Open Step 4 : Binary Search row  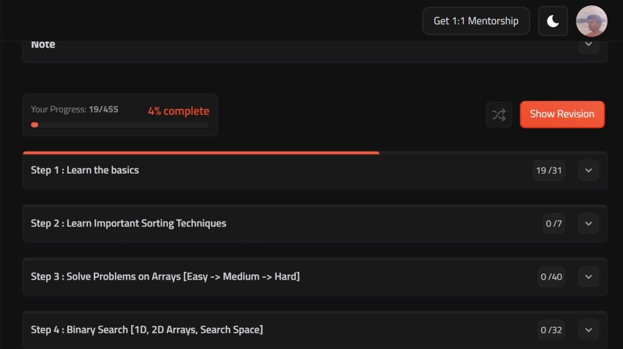point(314,330)
